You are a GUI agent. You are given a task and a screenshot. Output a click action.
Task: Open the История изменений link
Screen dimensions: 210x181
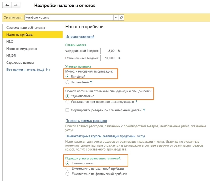click(x=80, y=37)
